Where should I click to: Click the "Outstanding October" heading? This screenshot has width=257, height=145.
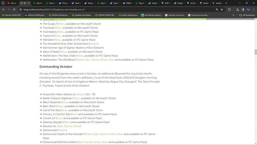[56, 66]
